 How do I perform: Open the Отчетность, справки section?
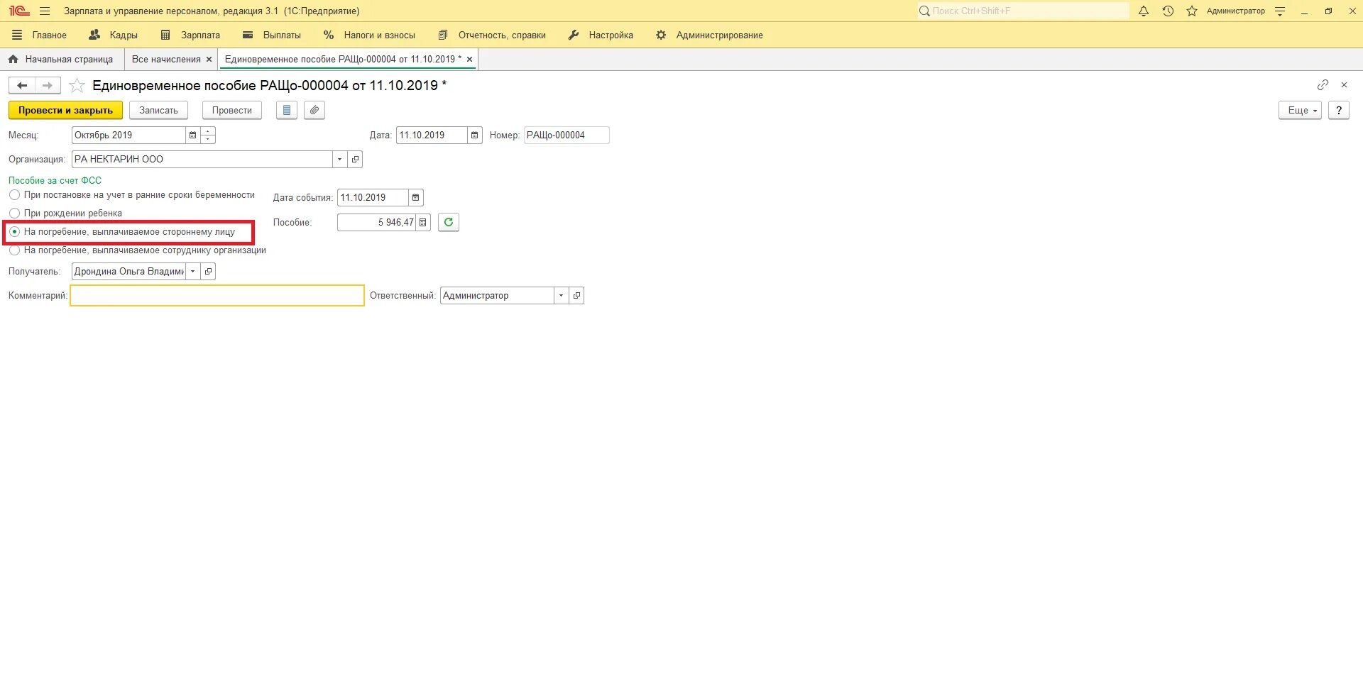493,35
